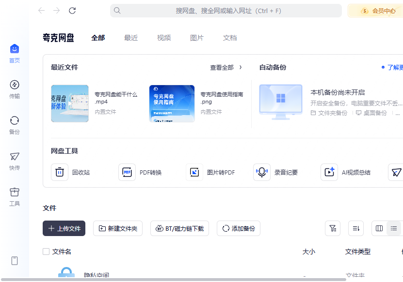Navigate back with the left arrow
403x282 pixels.
pos(41,11)
